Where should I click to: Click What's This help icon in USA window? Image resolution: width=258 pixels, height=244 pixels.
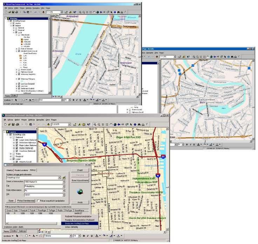89,125
